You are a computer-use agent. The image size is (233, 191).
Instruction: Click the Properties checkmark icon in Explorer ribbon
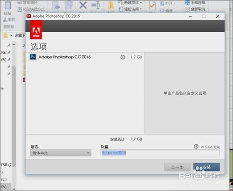coord(152,5)
